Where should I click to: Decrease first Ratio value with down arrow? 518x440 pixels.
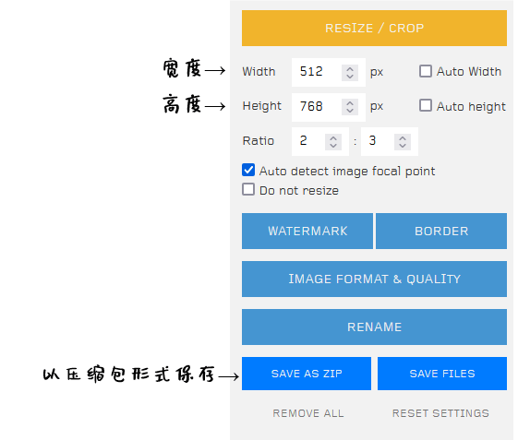pos(333,146)
